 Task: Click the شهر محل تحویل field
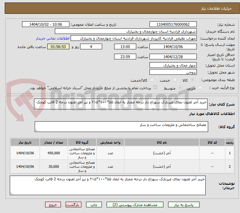(173, 72)
